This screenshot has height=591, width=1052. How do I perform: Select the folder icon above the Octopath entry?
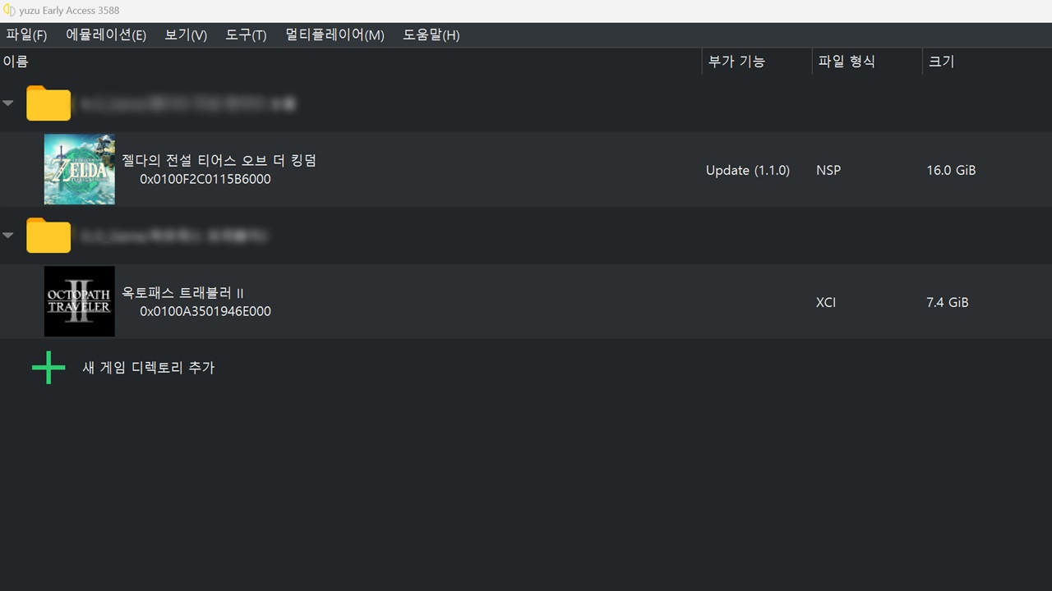pyautogui.click(x=48, y=235)
